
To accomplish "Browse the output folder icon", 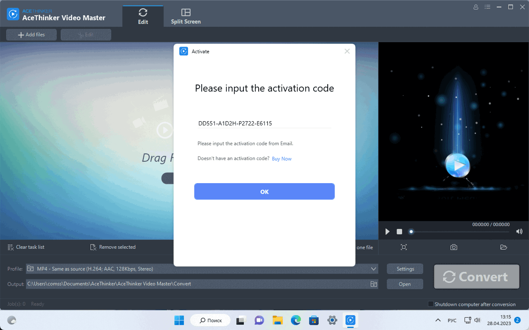I will (374, 284).
